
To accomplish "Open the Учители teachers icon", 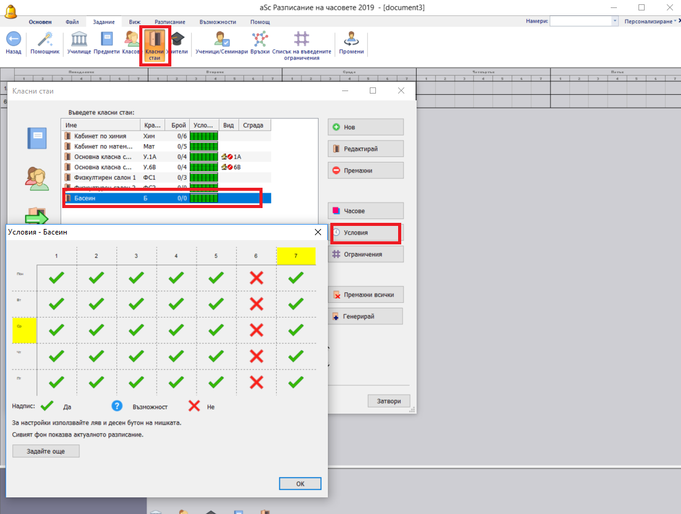I will (x=177, y=39).
